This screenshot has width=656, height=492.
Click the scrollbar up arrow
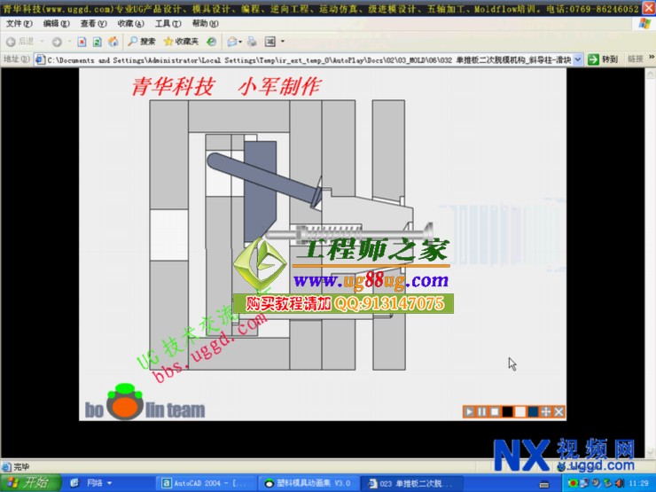click(651, 74)
